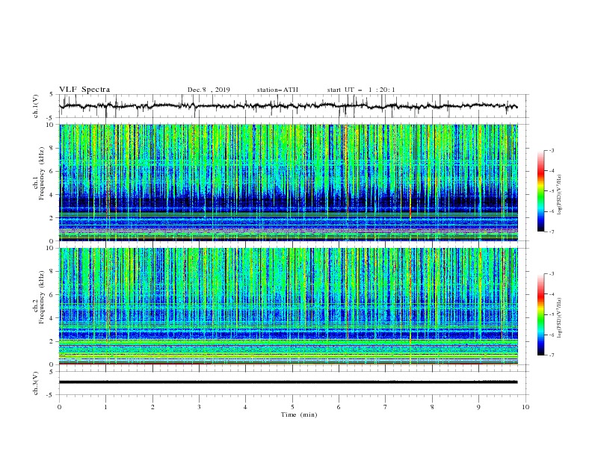This screenshot has height=457, width=592.
Task: Click the "start UT = 1:20:1" text
Action: click(x=361, y=90)
